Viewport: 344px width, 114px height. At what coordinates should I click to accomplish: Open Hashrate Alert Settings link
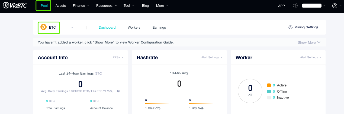coord(211,58)
